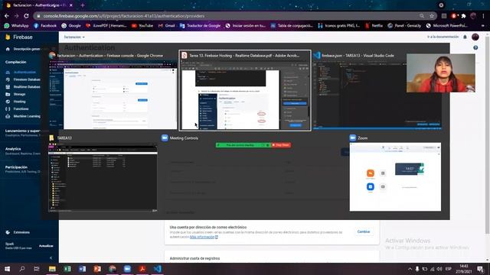The height and width of the screenshot is (275, 490).
Task: Open the YouTube bookmark
Action: 142,25
